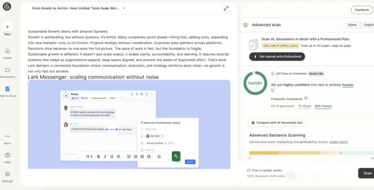Open the Learn more link
Viewport: 374px width, 190px height.
pyautogui.click(x=338, y=142)
